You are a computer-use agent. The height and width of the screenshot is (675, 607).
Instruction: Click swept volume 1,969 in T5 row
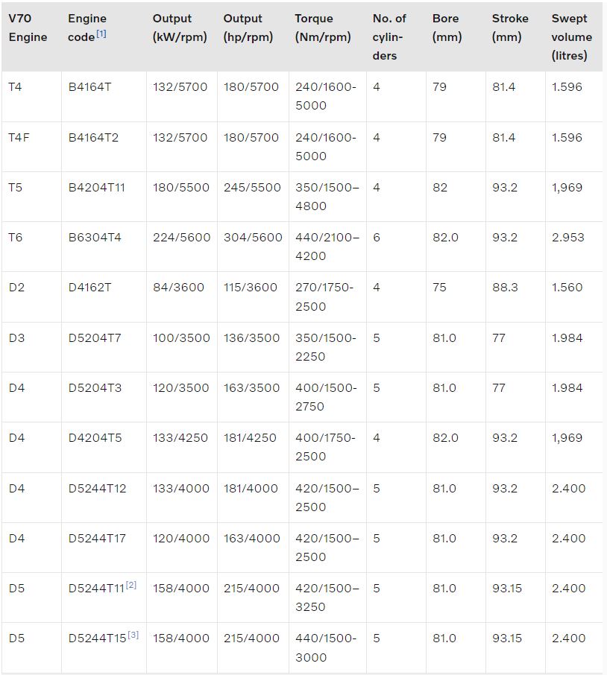[567, 188]
